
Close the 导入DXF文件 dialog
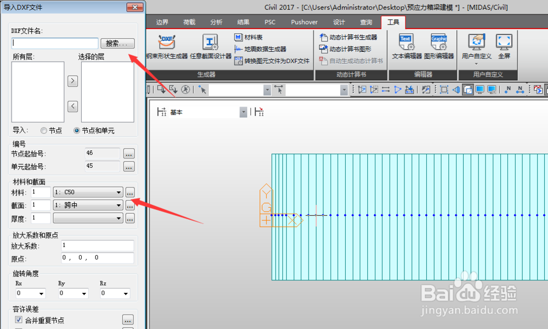(x=135, y=7)
